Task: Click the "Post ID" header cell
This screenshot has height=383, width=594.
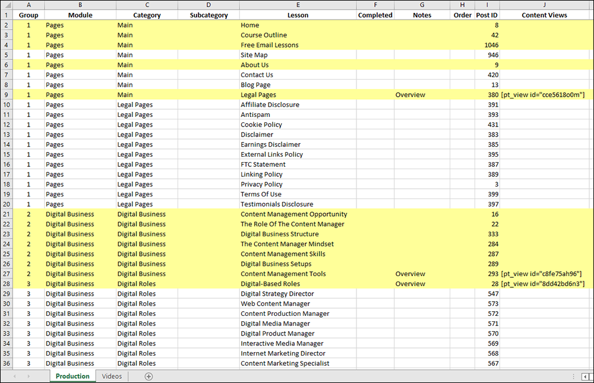Action: point(487,15)
